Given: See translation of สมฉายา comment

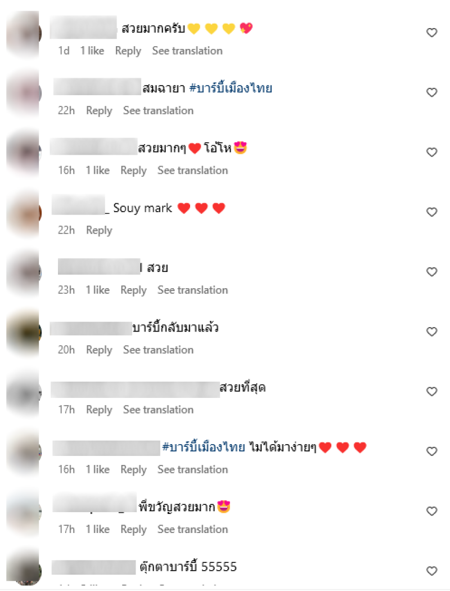Looking at the screenshot, I should tap(158, 110).
